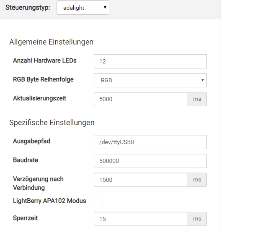Enable the LightBerry APA102 Modus checkbox
255x231 pixels.
(x=99, y=201)
